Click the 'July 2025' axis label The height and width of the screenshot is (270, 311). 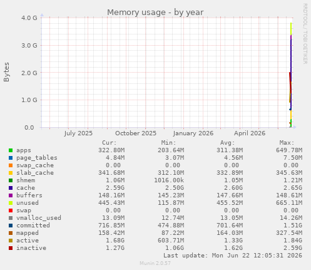pos(78,133)
